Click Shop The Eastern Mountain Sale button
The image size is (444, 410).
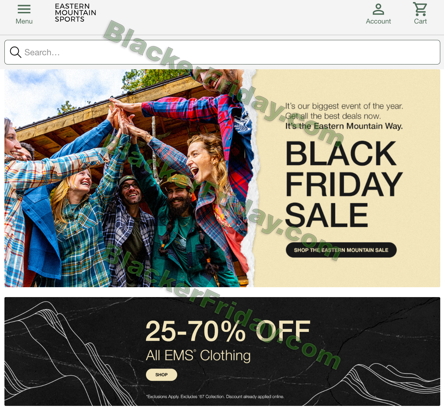click(x=341, y=250)
